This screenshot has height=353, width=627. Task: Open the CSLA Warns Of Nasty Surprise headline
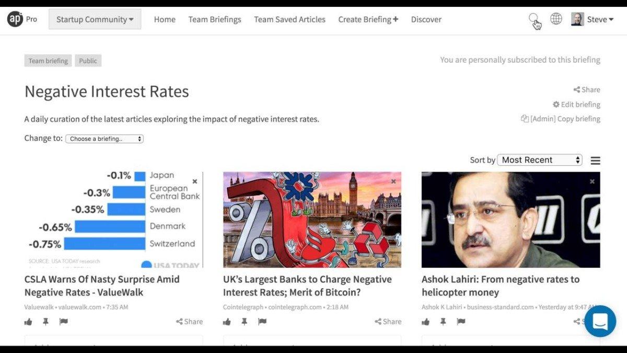tap(102, 286)
